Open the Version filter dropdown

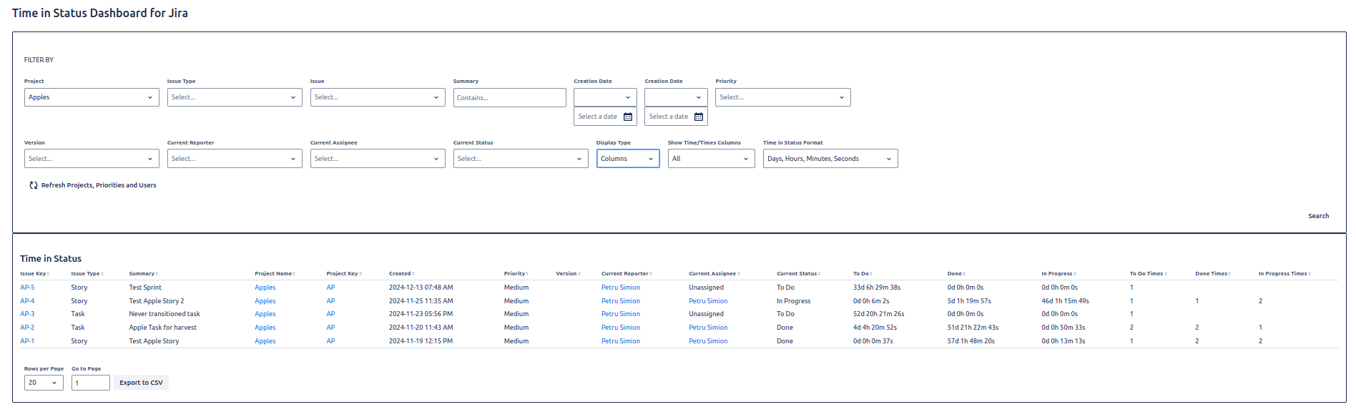pos(92,159)
